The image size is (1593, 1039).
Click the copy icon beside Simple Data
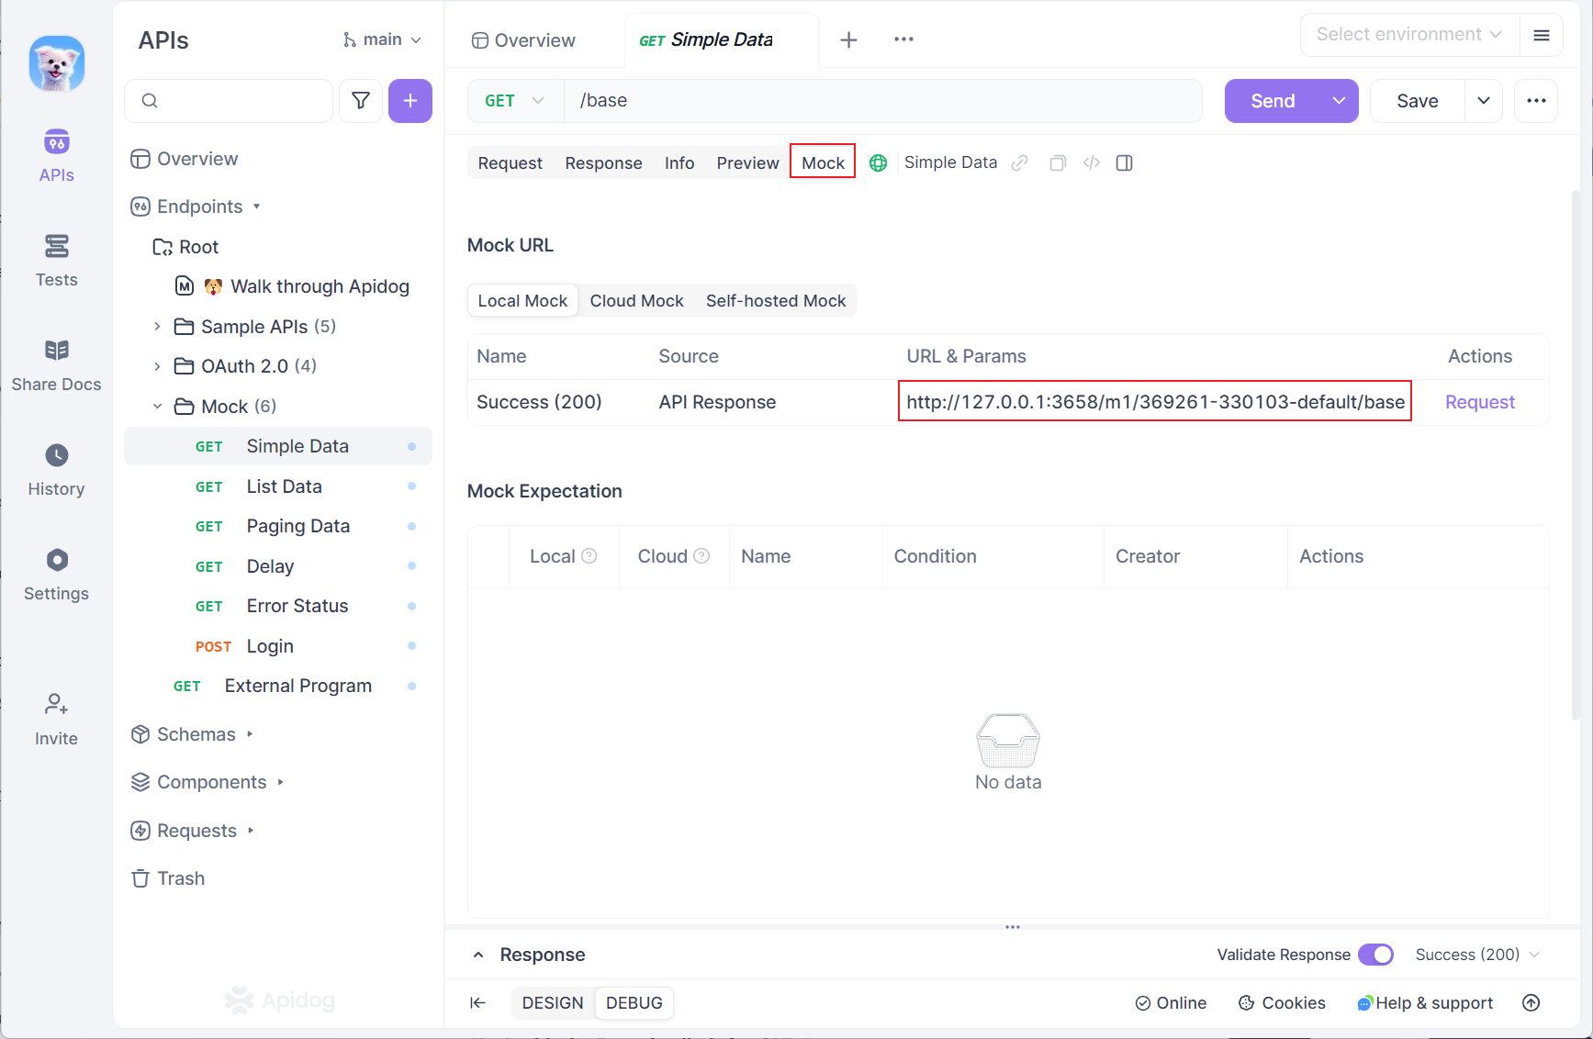1058,163
